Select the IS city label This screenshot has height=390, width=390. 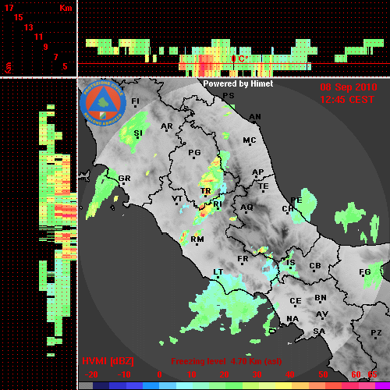291,263
